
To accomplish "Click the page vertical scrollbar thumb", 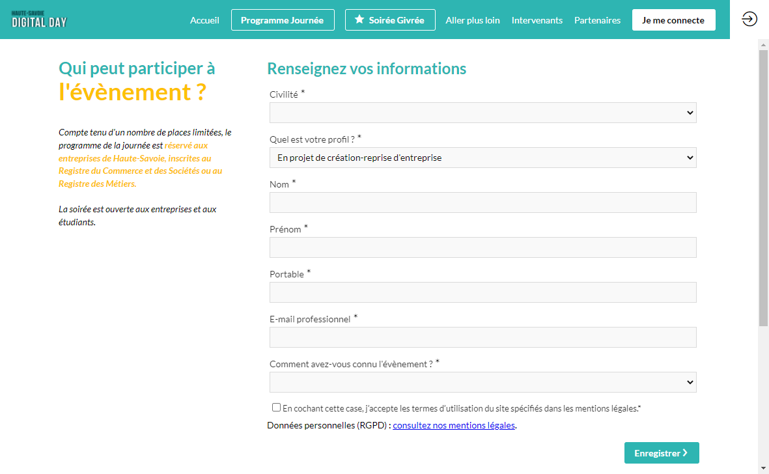I will (x=763, y=188).
